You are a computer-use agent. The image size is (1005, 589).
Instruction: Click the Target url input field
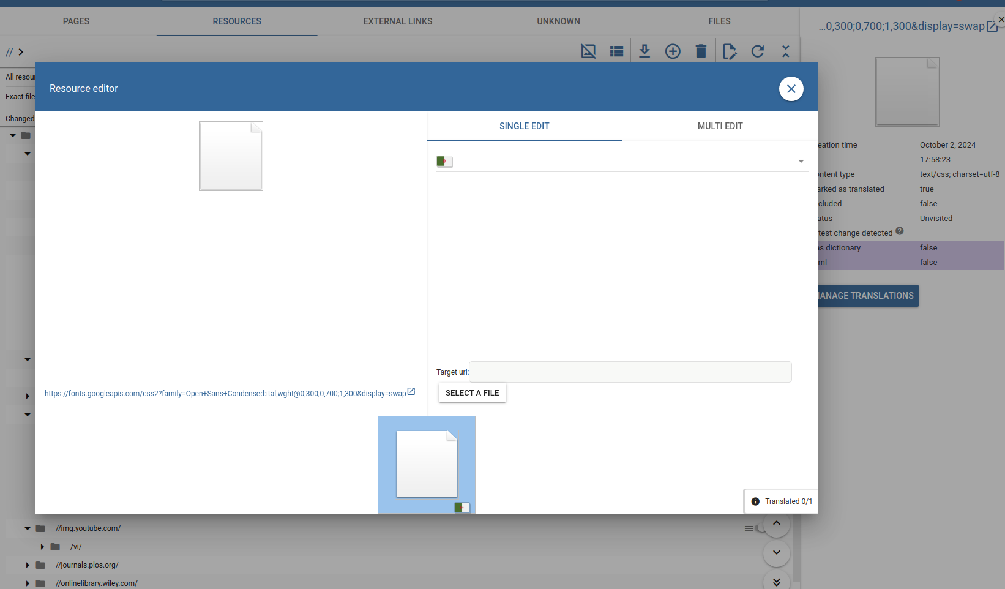click(630, 372)
